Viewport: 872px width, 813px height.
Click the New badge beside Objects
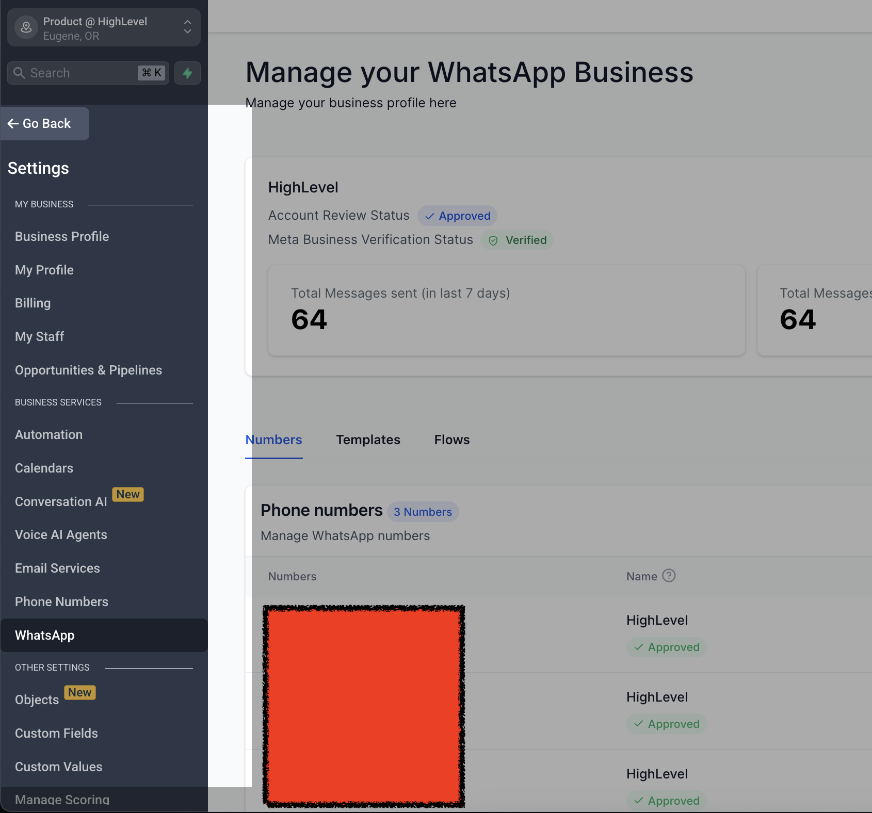point(80,693)
